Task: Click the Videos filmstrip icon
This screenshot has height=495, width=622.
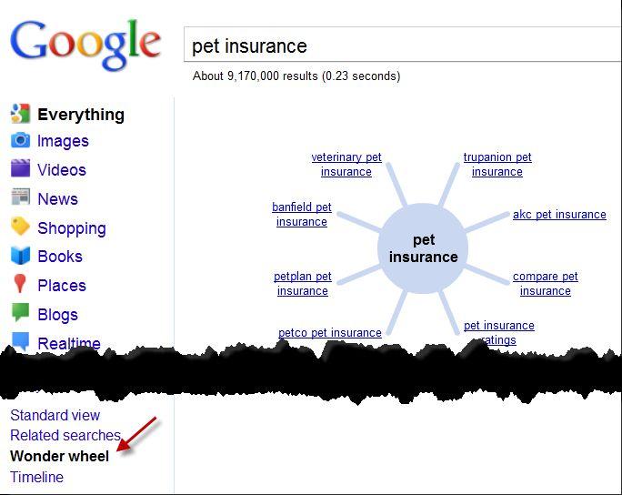Action: [x=20, y=169]
